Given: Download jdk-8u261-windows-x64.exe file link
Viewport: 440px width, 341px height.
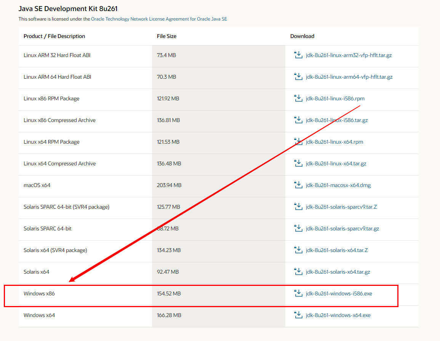Looking at the screenshot, I should [x=338, y=315].
